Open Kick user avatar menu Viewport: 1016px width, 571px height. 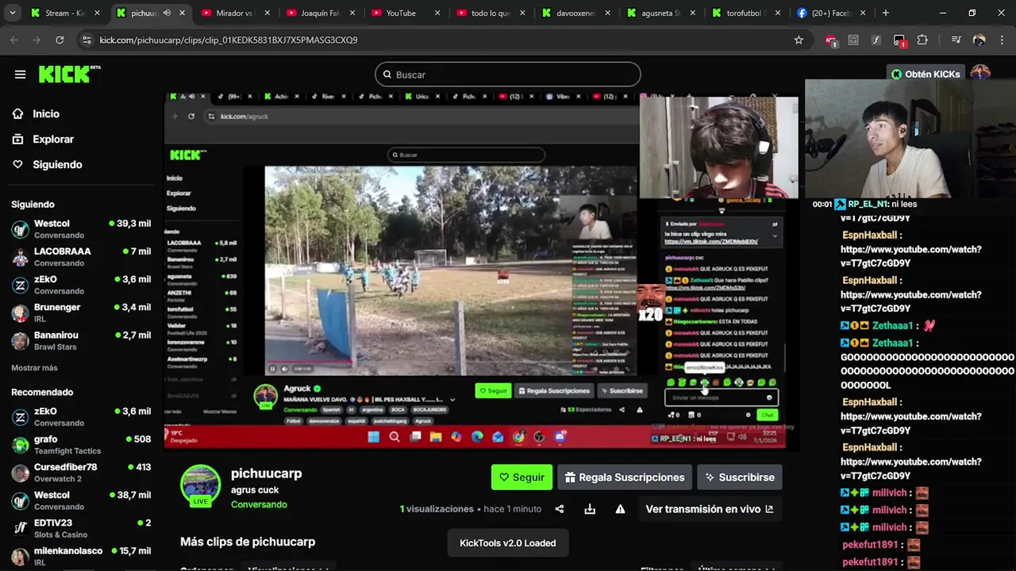coord(980,74)
